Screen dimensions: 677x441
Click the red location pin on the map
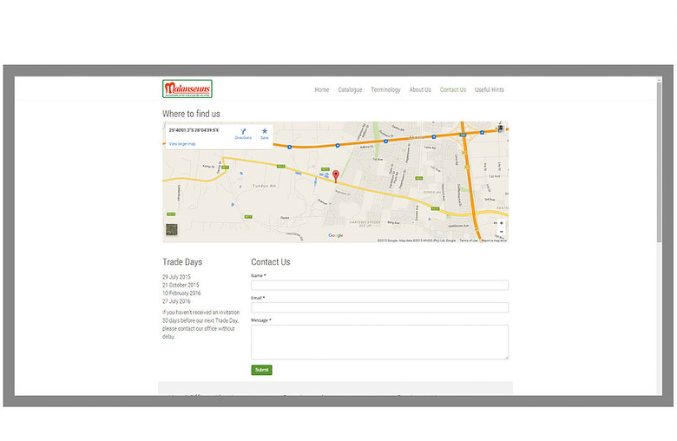(x=336, y=174)
